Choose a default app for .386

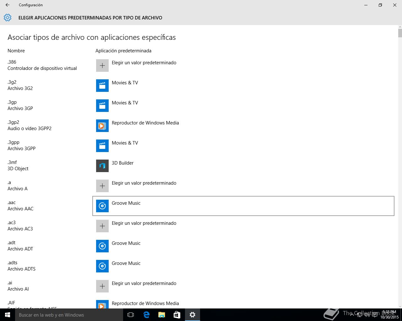243,66
